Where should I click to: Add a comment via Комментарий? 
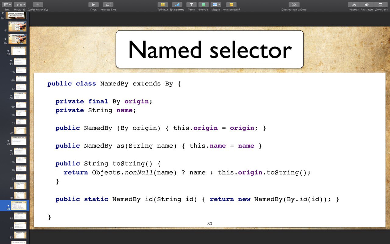231,5
